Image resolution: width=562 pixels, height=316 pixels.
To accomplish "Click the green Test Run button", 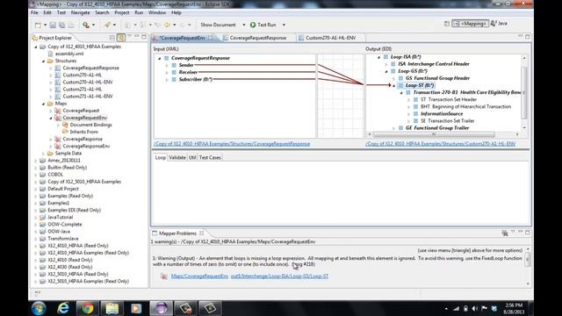I will click(263, 25).
